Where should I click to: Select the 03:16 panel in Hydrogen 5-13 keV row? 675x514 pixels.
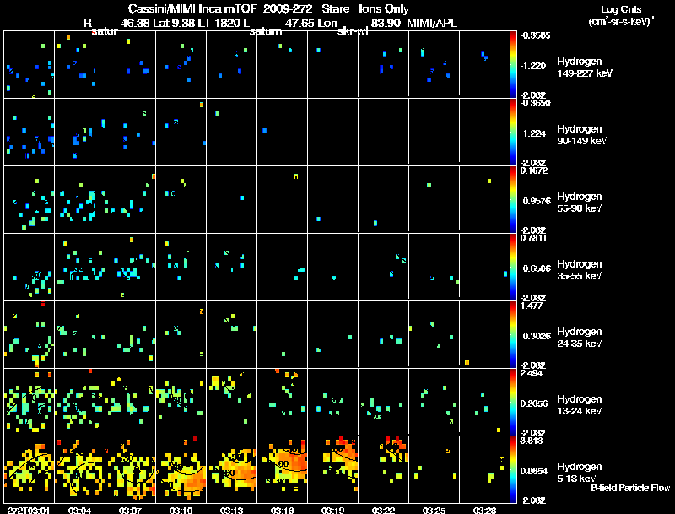pyautogui.click(x=283, y=469)
